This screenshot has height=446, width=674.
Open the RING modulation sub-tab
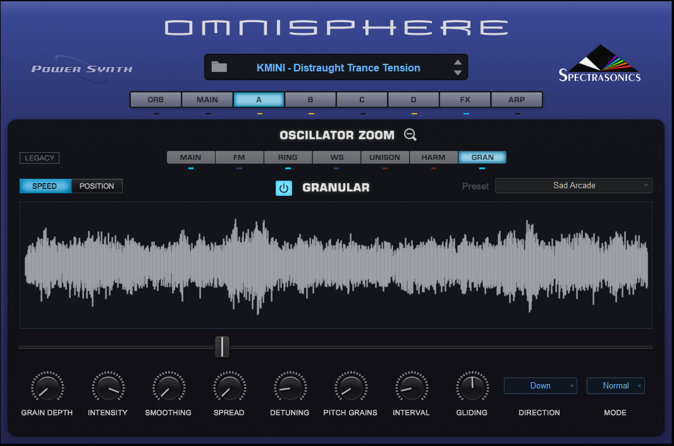click(x=288, y=157)
